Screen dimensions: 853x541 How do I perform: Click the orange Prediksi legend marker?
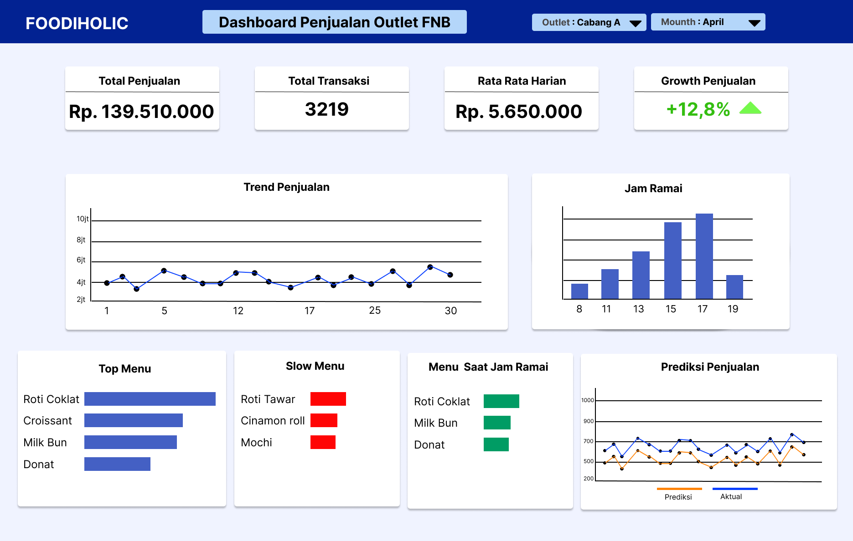click(x=679, y=489)
